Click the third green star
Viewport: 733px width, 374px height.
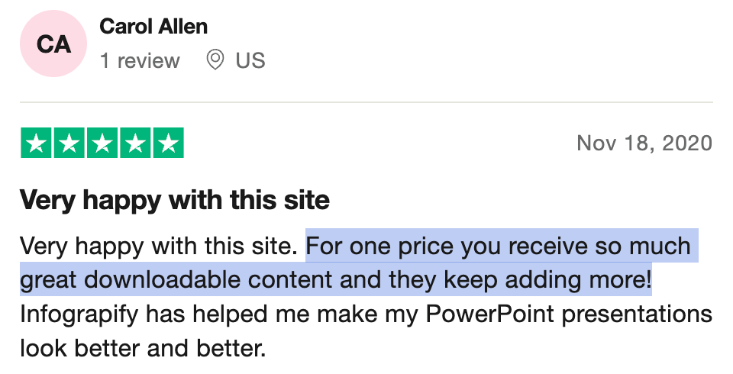102,143
